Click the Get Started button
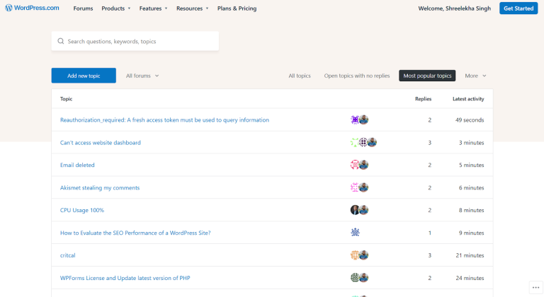The height and width of the screenshot is (297, 544). pos(518,8)
